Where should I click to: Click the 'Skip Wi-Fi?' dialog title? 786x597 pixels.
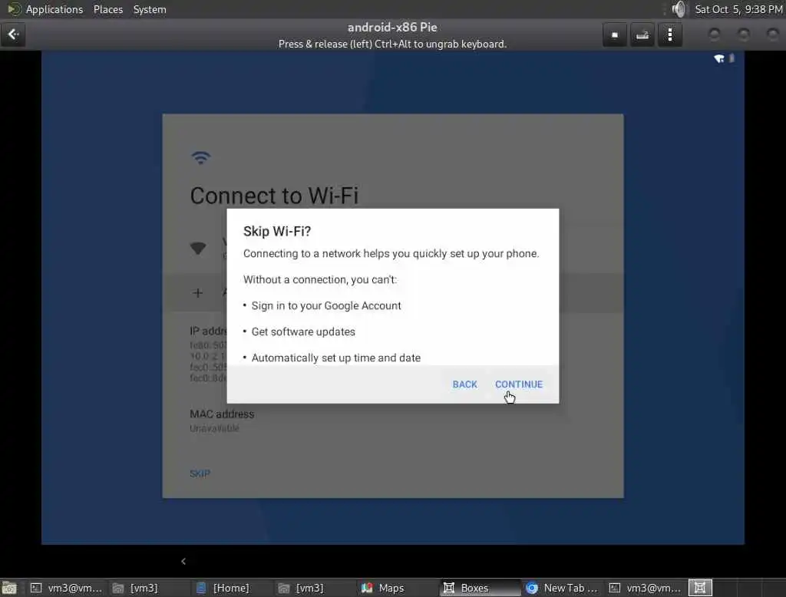[x=277, y=231]
